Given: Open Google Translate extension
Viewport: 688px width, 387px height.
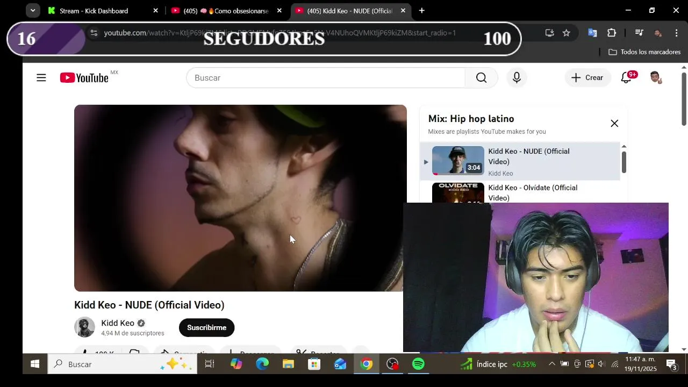Looking at the screenshot, I should click(592, 33).
